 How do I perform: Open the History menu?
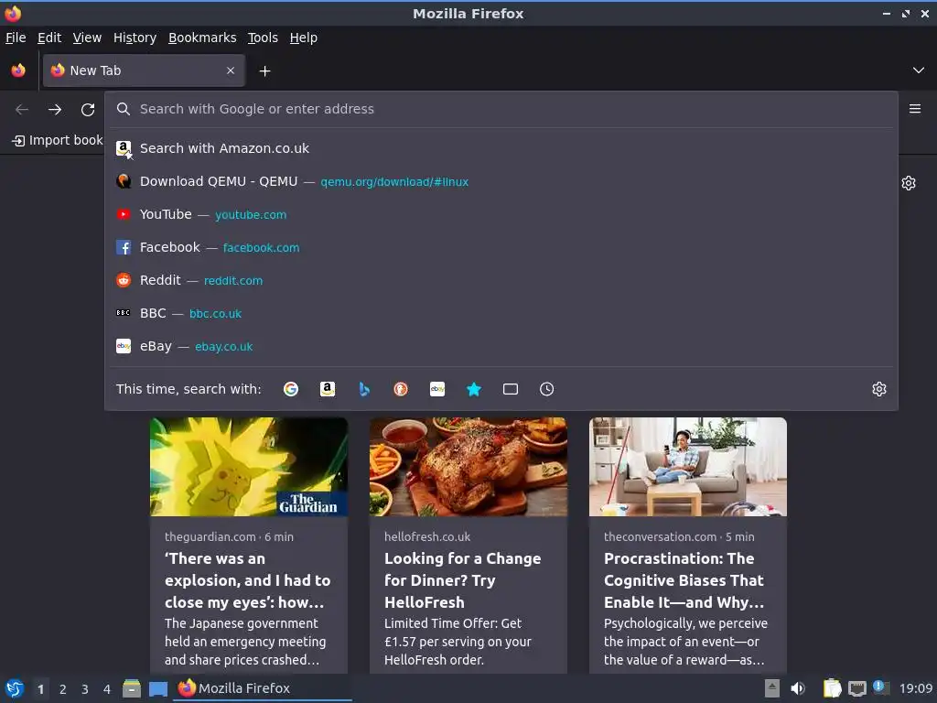(x=135, y=38)
